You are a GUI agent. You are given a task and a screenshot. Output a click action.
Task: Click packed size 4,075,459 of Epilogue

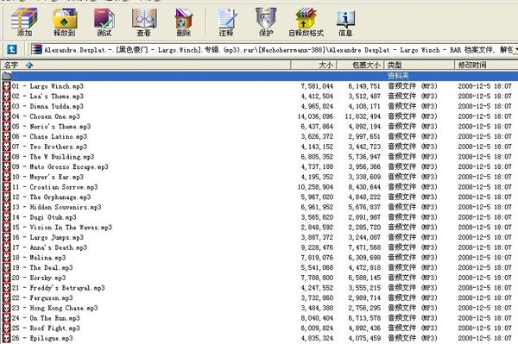click(x=364, y=338)
